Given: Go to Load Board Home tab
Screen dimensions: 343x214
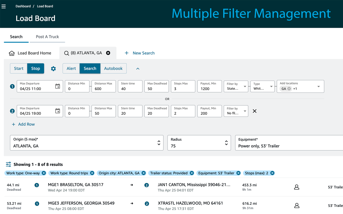Looking at the screenshot, I should point(30,53).
